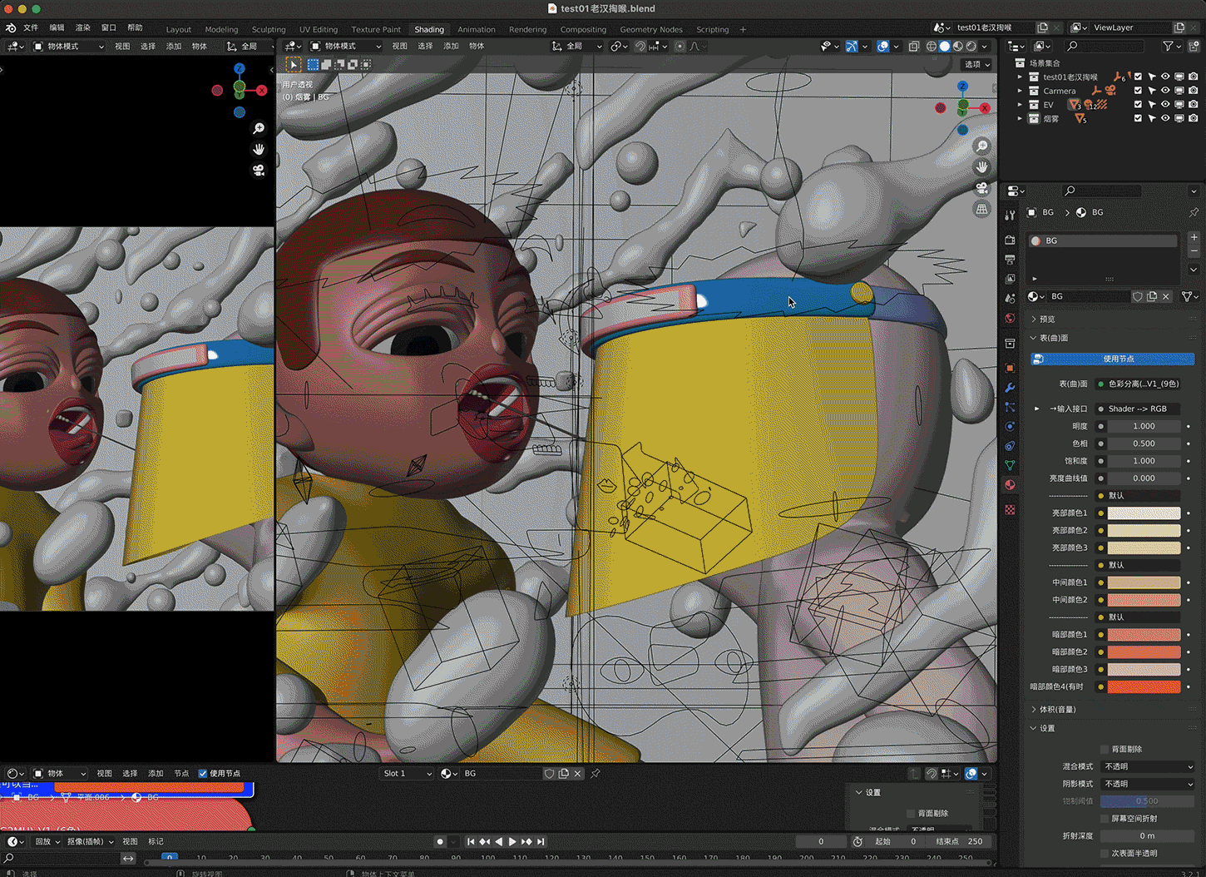Viewport: 1206px width, 877px height.
Task: Play the animation in timeline
Action: (x=512, y=841)
